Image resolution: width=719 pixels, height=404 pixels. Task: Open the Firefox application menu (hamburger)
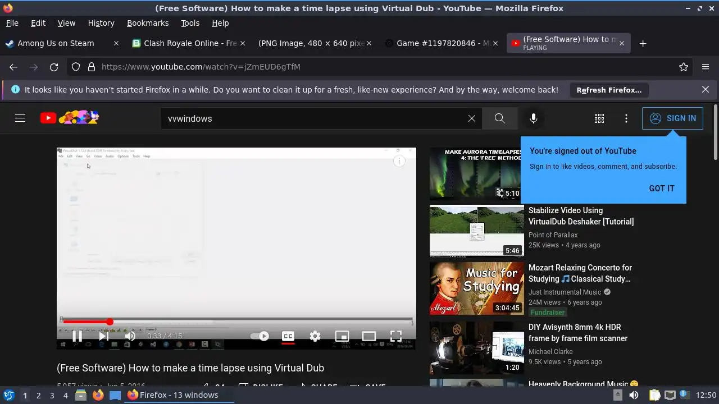(x=706, y=67)
